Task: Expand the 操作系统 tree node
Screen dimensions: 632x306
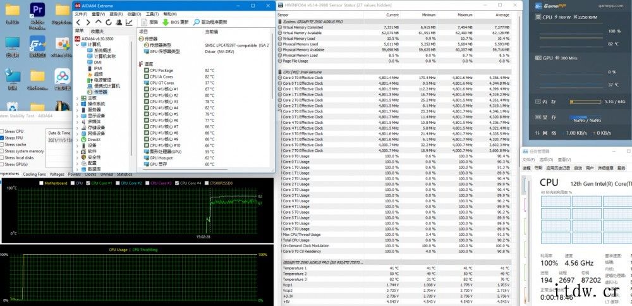Action: tap(77, 104)
